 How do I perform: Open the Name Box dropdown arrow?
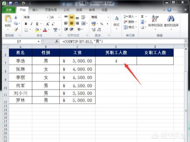[x=38, y=41]
